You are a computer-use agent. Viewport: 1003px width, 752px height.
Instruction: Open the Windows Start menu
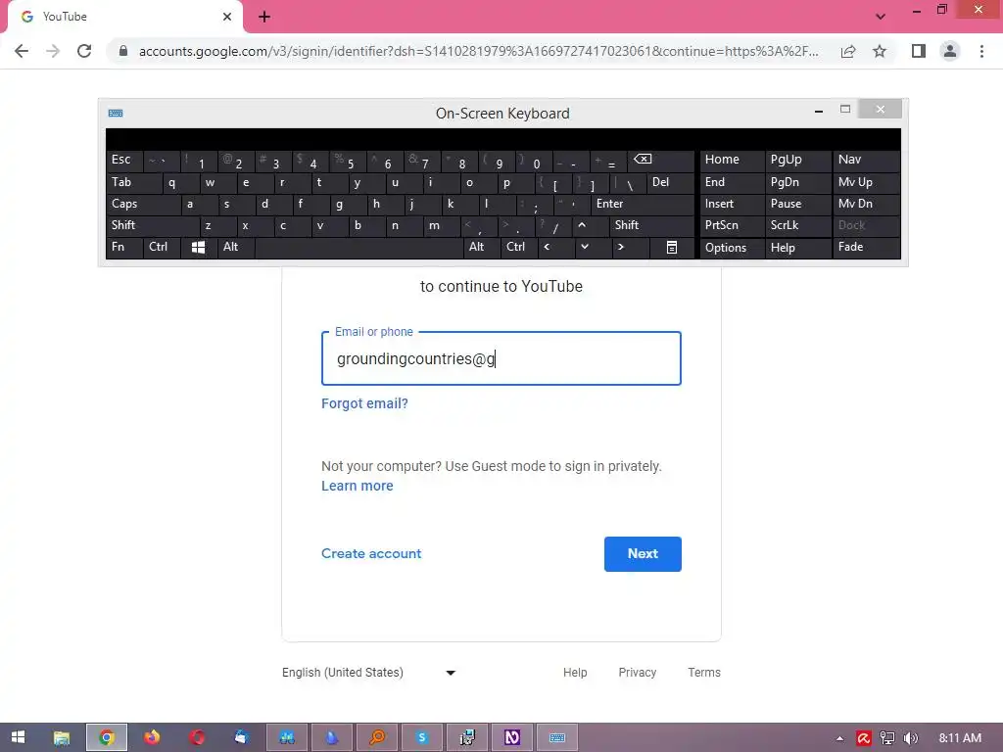pos(18,737)
